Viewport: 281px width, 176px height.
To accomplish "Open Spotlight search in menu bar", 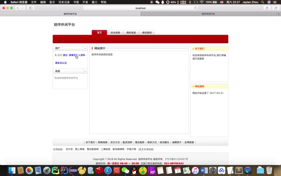I will 262,2.
